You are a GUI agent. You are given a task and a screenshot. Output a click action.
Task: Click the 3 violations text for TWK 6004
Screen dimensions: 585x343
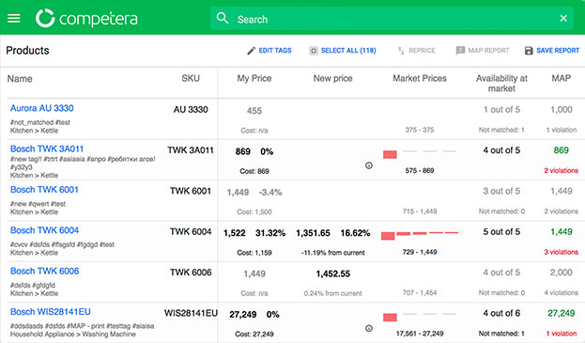[561, 252]
